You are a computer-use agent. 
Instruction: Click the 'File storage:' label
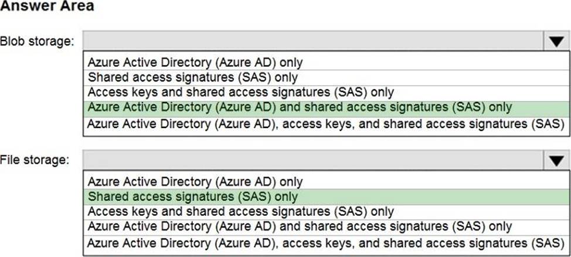coord(35,161)
